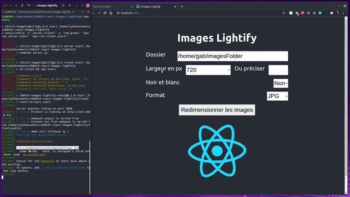Image resolution: width=350 pixels, height=197 pixels.
Task: Switch to the Nouvel onglet tab
Action: click(112, 7)
